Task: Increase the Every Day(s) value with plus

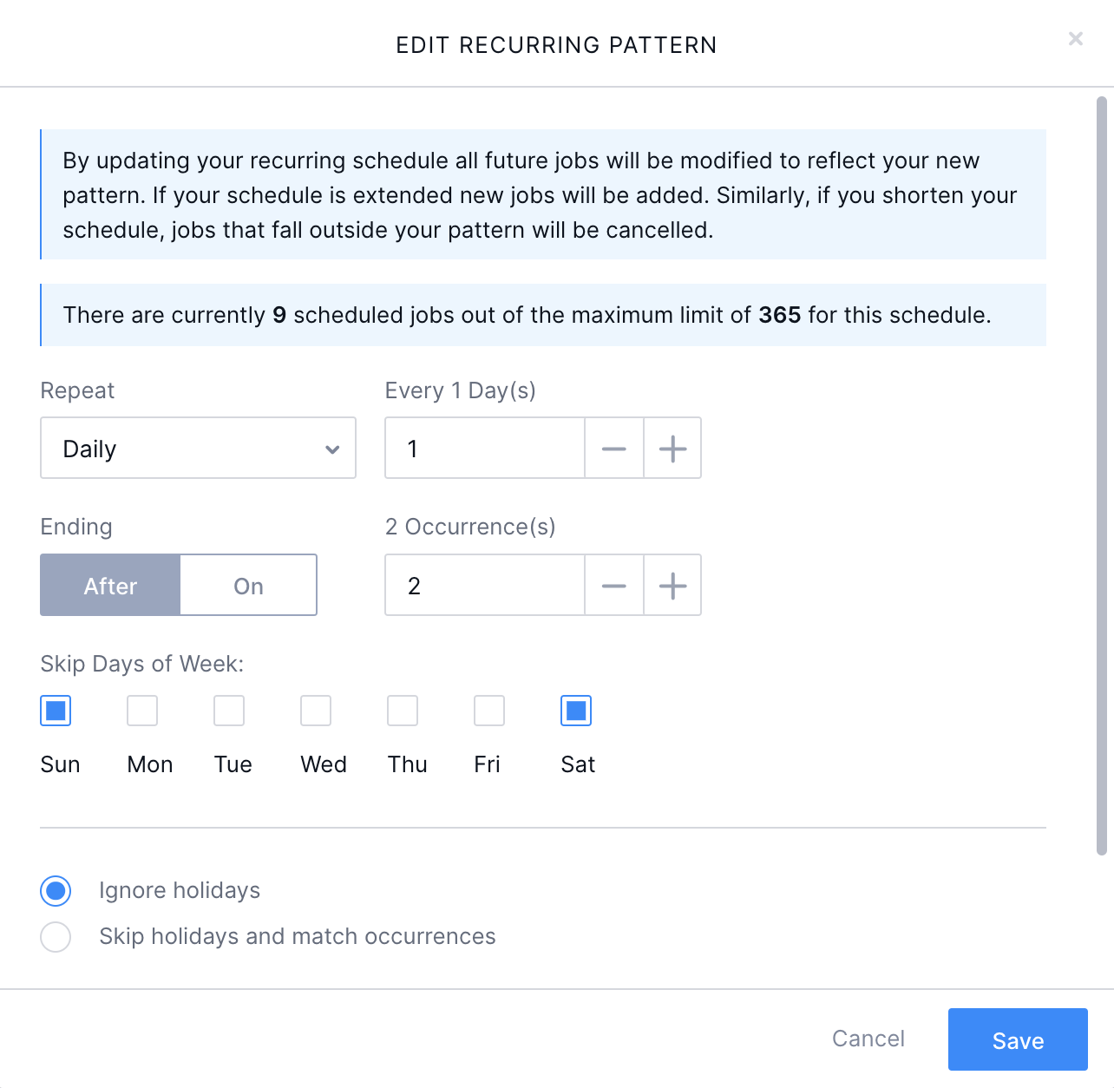Action: tap(672, 448)
